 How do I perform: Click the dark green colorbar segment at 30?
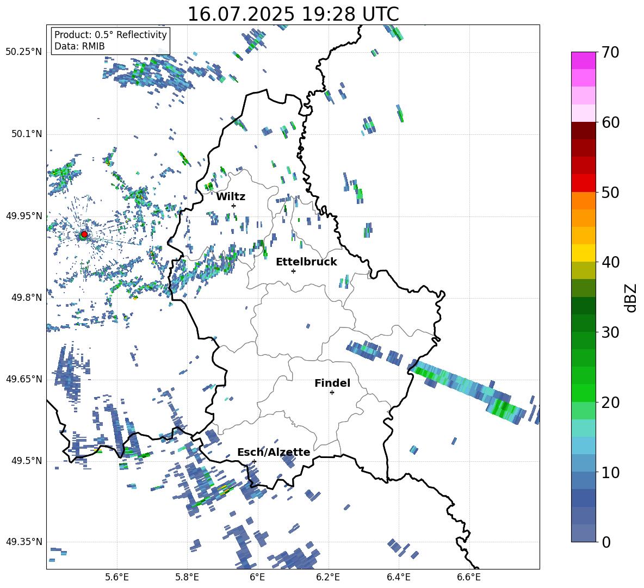click(x=583, y=323)
